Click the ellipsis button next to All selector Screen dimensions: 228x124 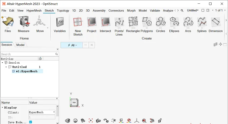point(85,45)
